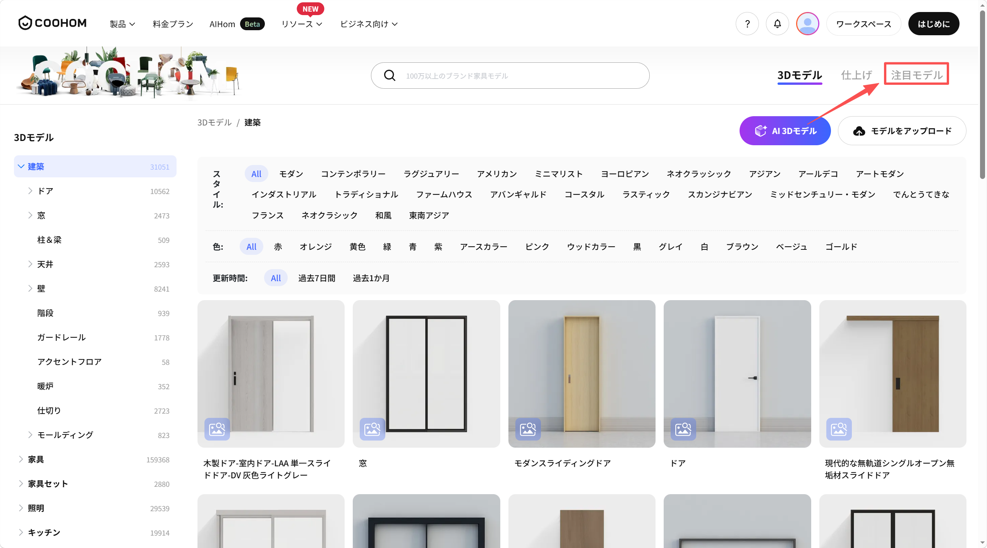Filter color by 赤
Image resolution: width=987 pixels, height=548 pixels.
(x=278, y=247)
